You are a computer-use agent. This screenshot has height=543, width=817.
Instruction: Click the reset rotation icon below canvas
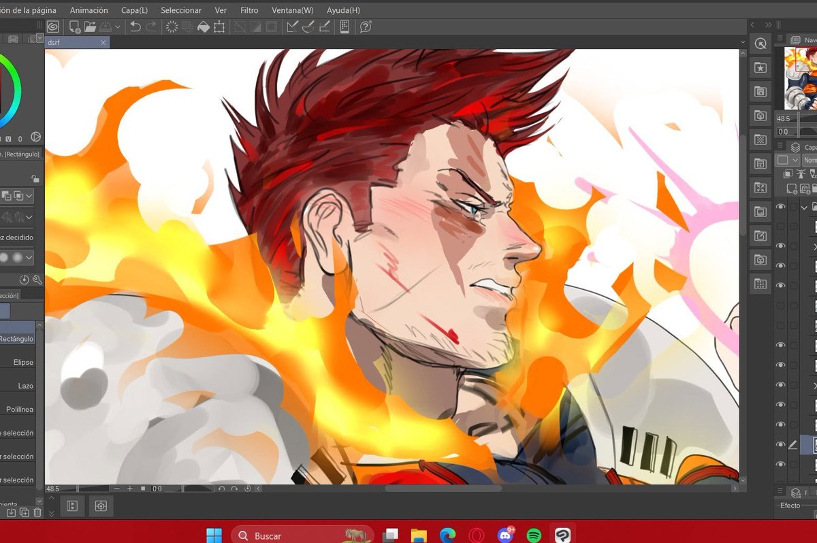click(248, 489)
